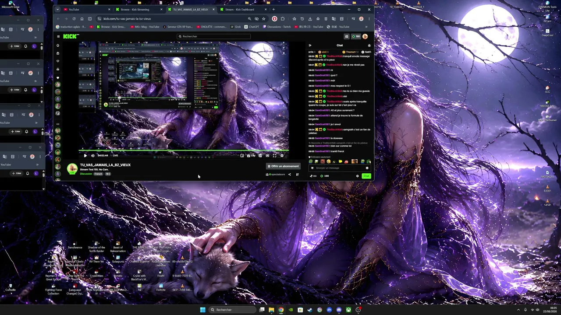Open the Discussion category link
The width and height of the screenshot is (561, 315).
86,174
